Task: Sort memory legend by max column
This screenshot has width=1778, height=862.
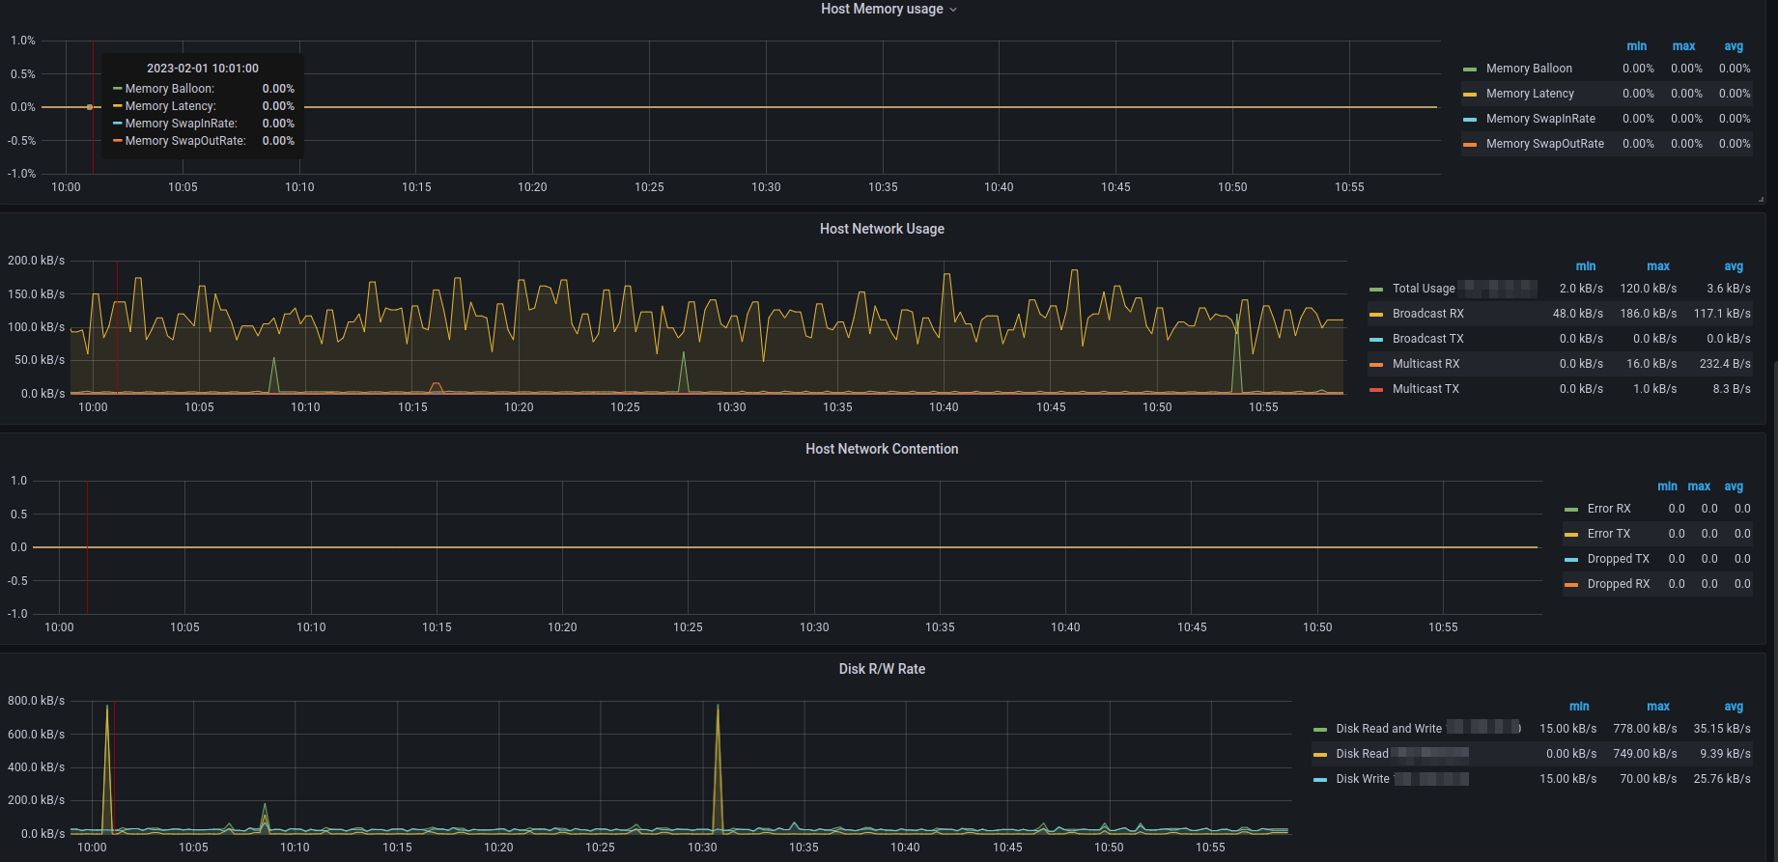Action: 1683,46
